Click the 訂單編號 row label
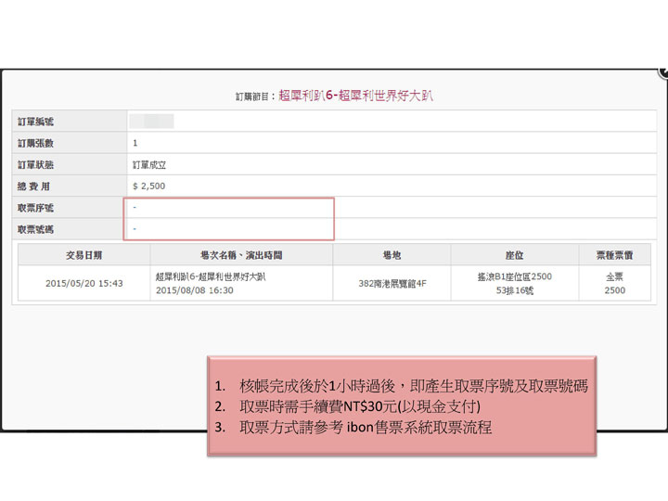 tap(36, 122)
